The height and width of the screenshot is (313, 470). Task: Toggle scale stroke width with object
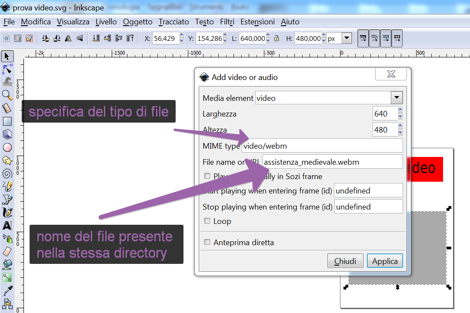363,38
